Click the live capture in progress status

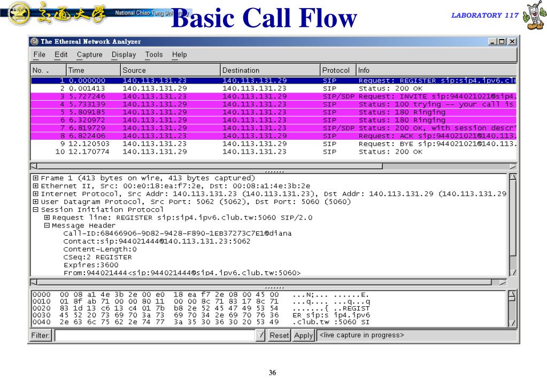point(362,335)
